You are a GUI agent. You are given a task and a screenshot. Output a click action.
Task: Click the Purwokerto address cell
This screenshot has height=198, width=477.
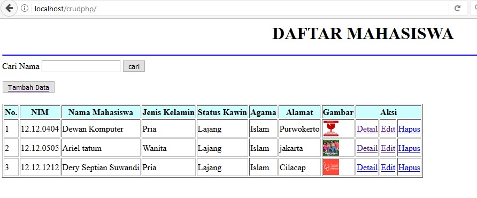tap(299, 129)
